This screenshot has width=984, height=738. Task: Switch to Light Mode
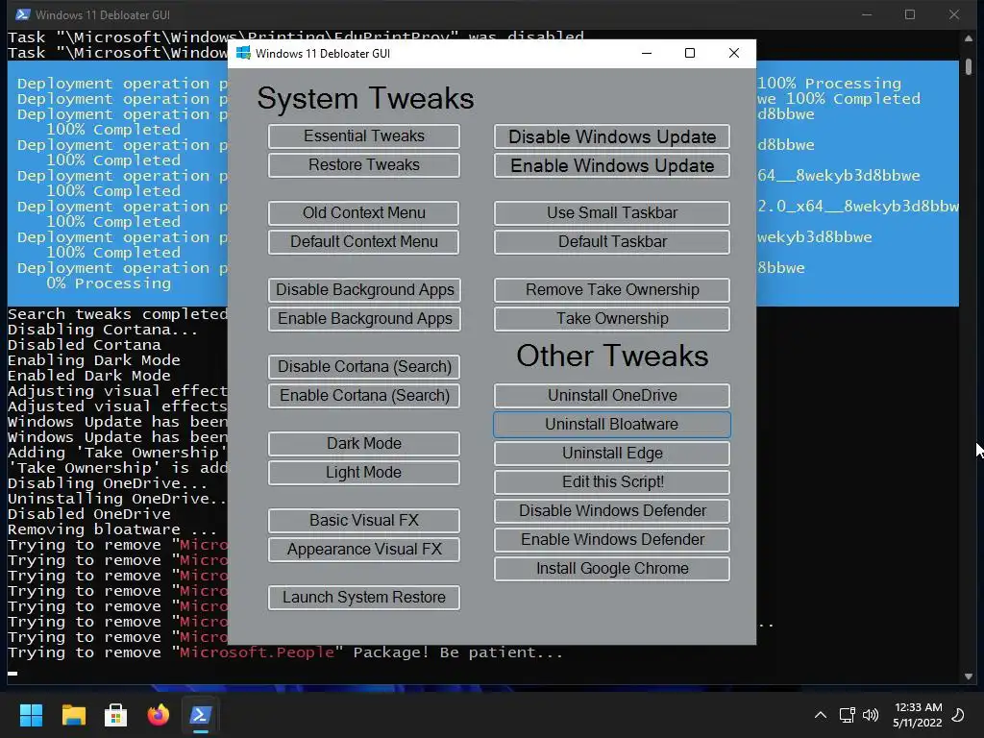point(364,473)
